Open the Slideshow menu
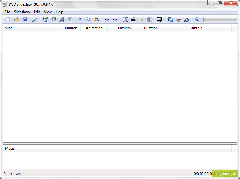 (x=22, y=12)
